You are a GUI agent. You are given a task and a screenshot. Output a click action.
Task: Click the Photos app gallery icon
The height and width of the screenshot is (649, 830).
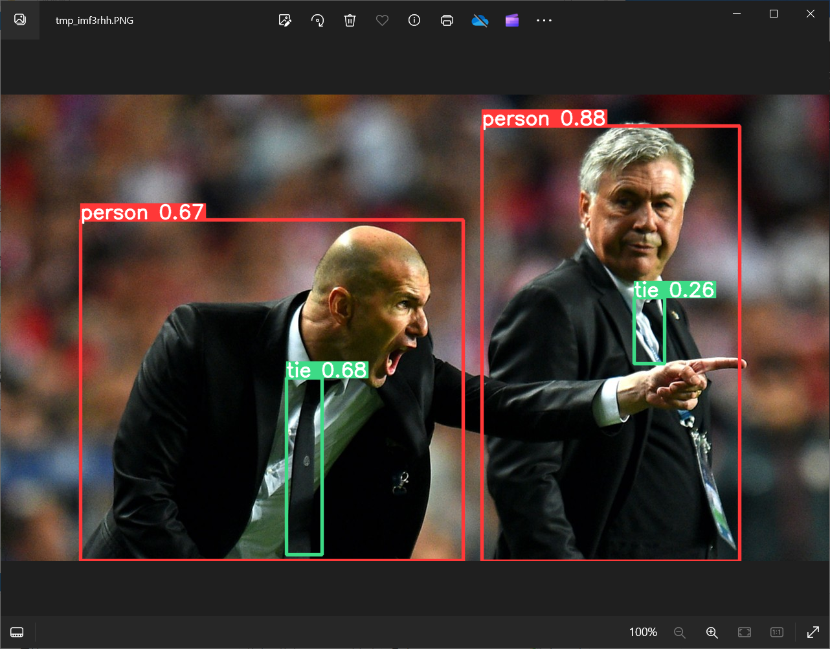20,19
